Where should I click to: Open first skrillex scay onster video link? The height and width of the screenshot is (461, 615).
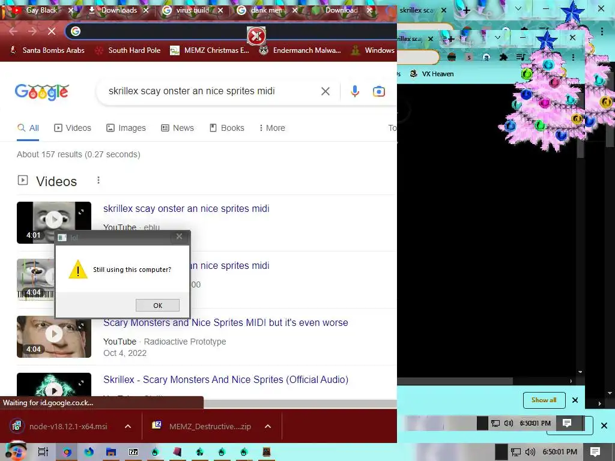click(186, 208)
